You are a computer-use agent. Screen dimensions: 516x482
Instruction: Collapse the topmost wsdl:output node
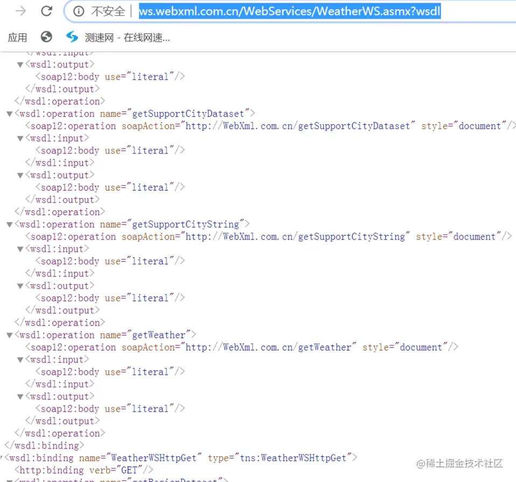pyautogui.click(x=20, y=65)
